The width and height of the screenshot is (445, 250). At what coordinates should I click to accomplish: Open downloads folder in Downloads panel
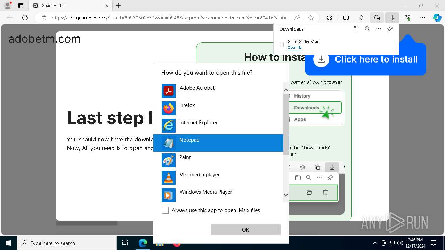356,29
